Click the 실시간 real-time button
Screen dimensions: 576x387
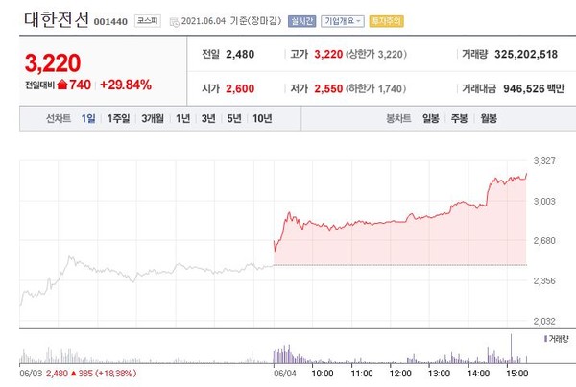tap(302, 19)
